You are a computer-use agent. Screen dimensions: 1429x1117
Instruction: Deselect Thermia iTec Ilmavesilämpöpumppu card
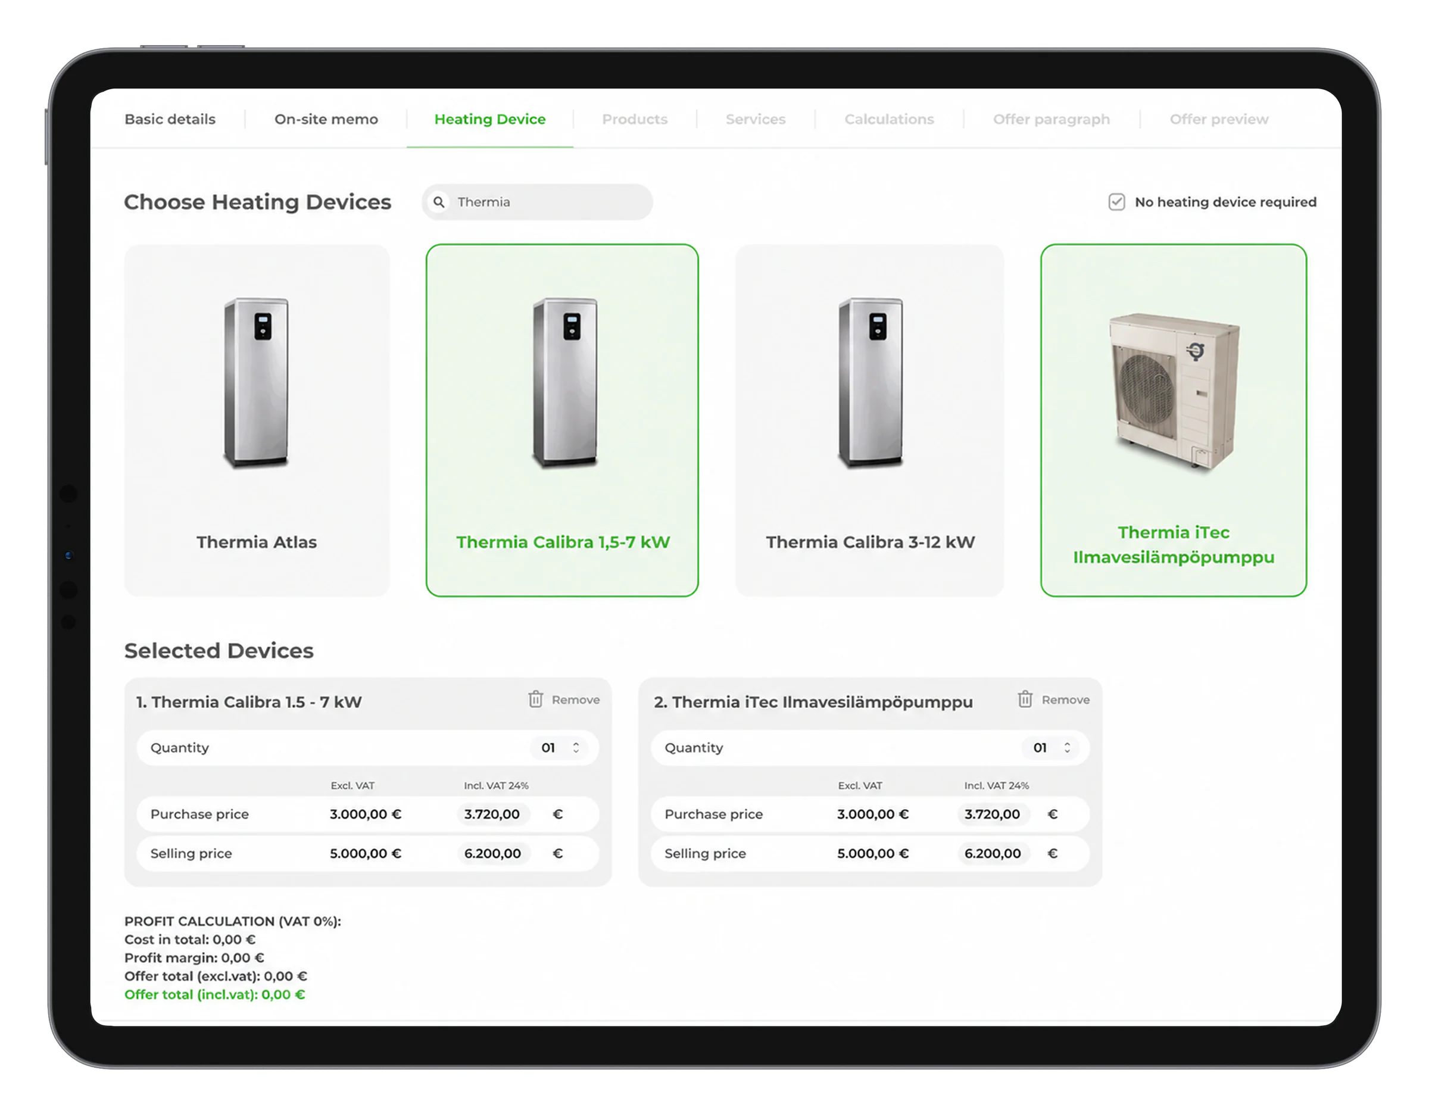tap(1173, 420)
